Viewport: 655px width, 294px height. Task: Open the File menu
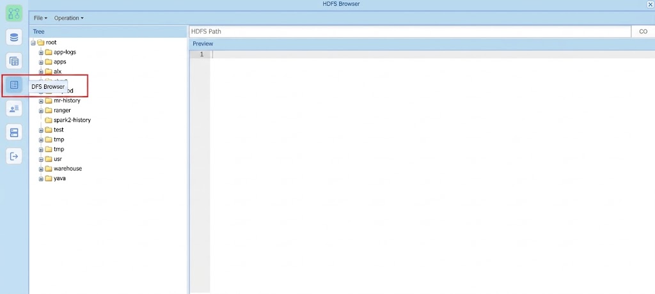coord(40,18)
